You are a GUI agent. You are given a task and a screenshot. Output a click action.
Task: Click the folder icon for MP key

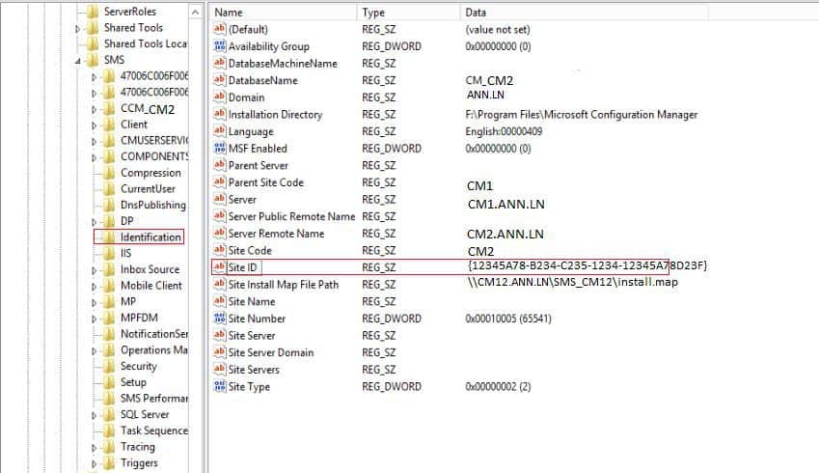tap(109, 301)
